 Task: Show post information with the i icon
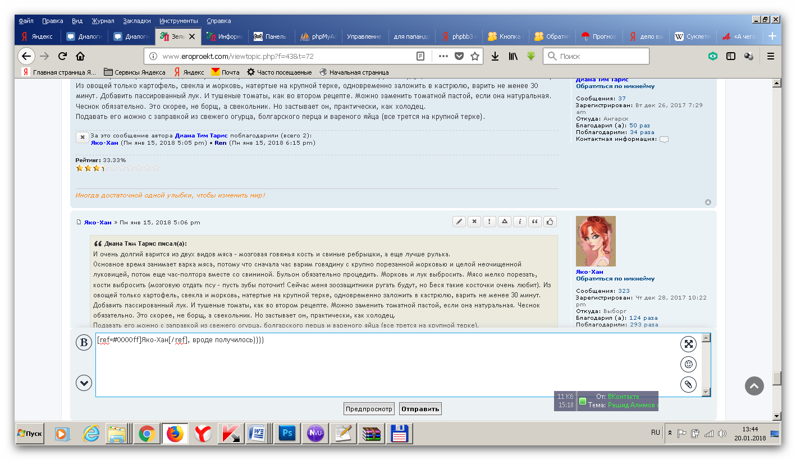tap(520, 222)
